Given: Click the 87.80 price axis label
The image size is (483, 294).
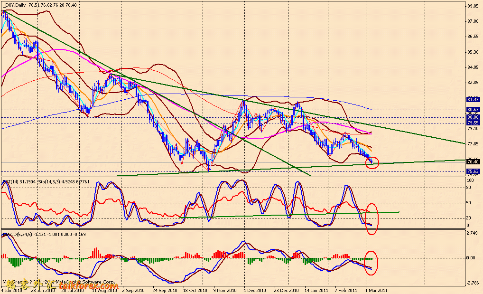Looking at the screenshot, I should tap(473, 21).
